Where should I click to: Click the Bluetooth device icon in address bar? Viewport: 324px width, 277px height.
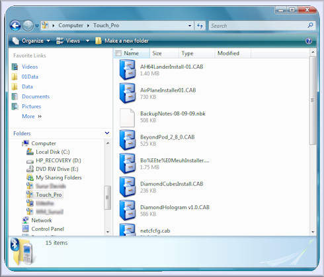[x=45, y=25]
